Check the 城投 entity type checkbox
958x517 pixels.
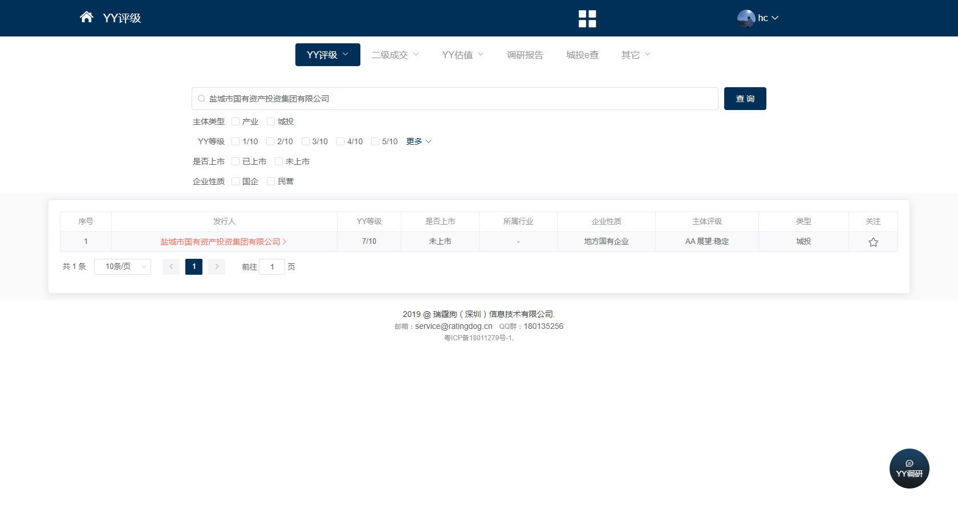271,121
